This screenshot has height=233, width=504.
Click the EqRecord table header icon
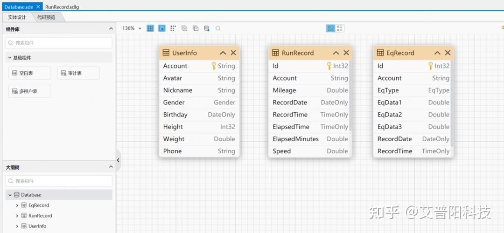[x=380, y=53]
